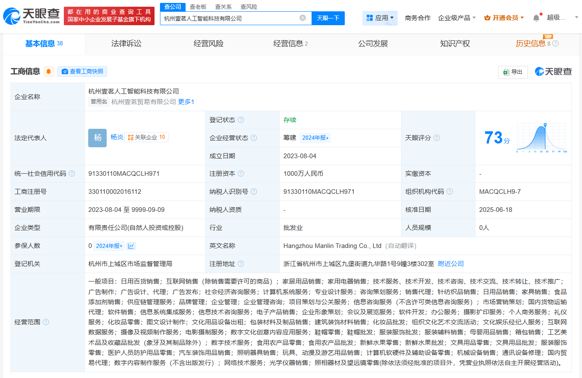Image resolution: width=582 pixels, height=378 pixels.
Task: Open the help icon next to 经营范围
Action: [x=46, y=322]
